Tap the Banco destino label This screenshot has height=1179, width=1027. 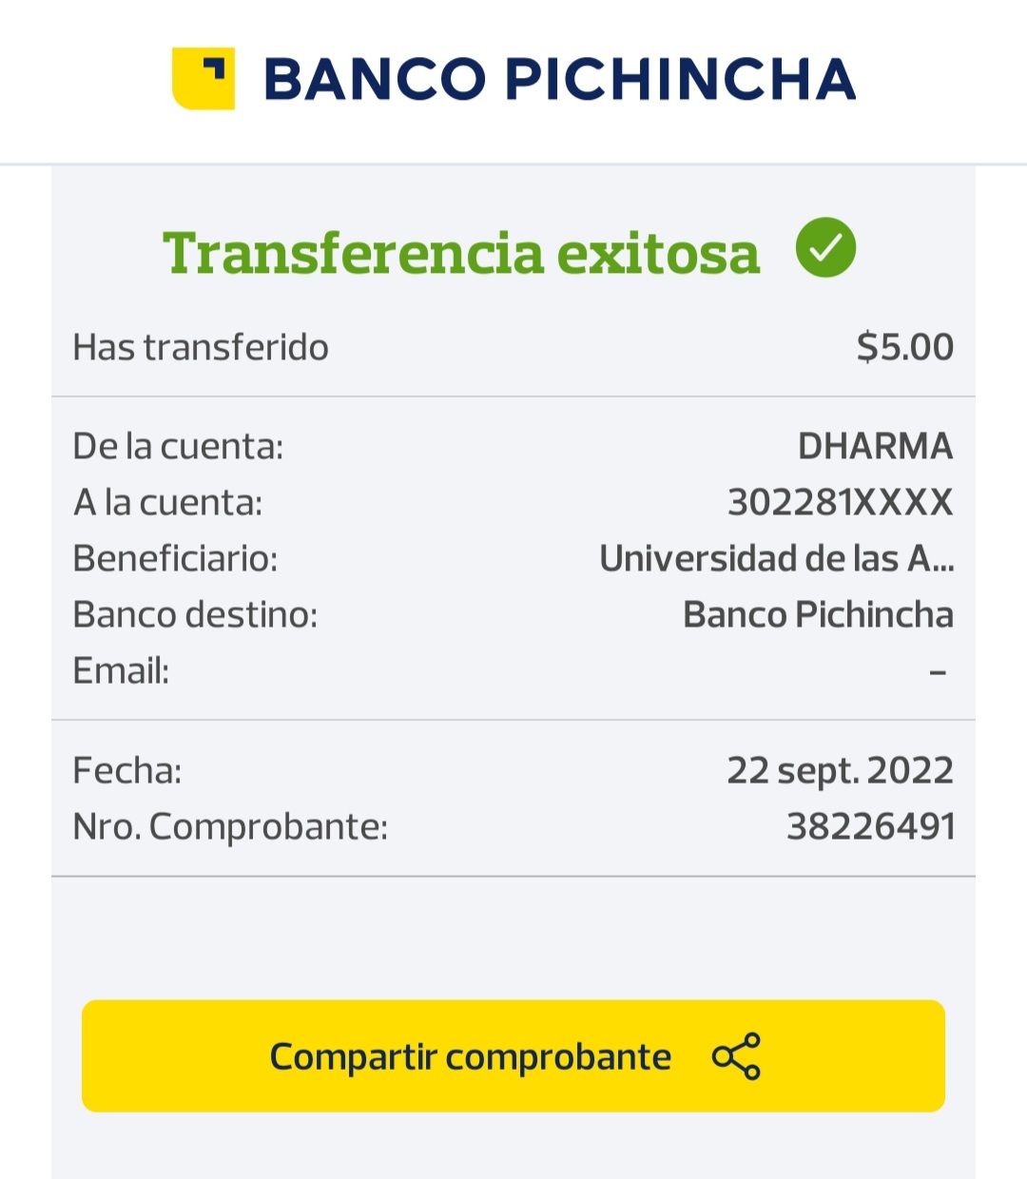(195, 614)
